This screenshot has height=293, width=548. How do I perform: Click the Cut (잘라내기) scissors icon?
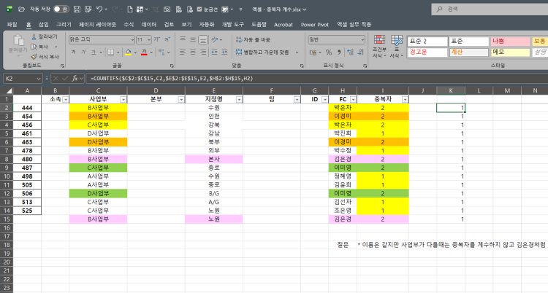pyautogui.click(x=33, y=36)
